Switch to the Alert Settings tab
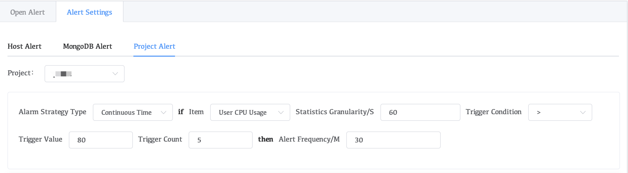Image resolution: width=628 pixels, height=173 pixels. point(89,12)
